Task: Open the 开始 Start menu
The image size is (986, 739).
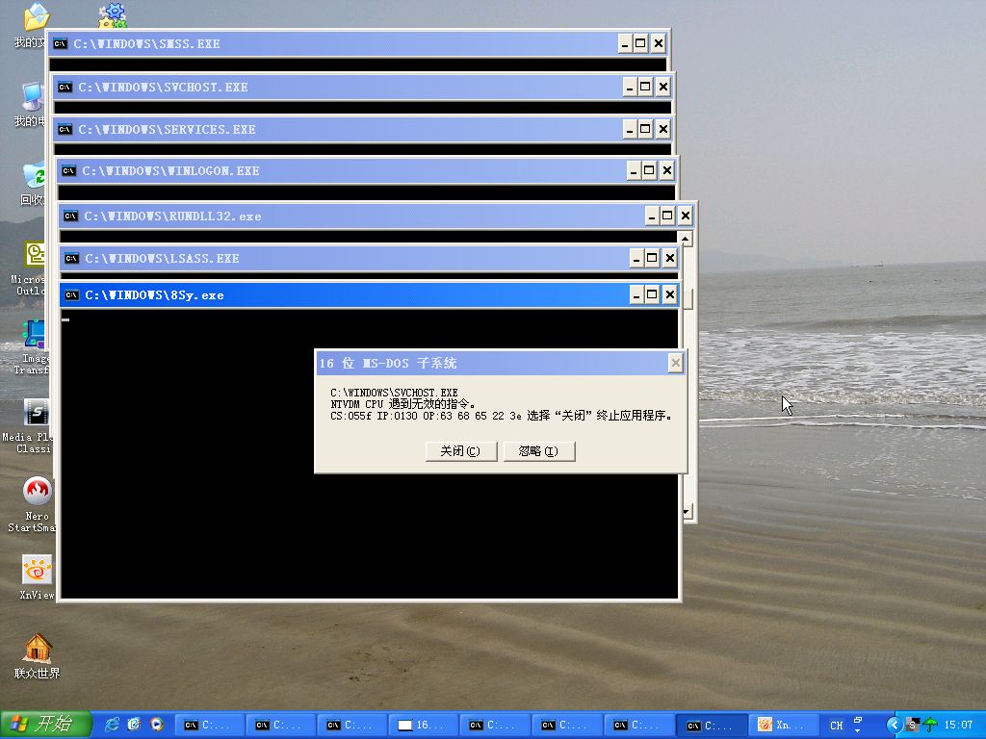Action: tap(46, 725)
